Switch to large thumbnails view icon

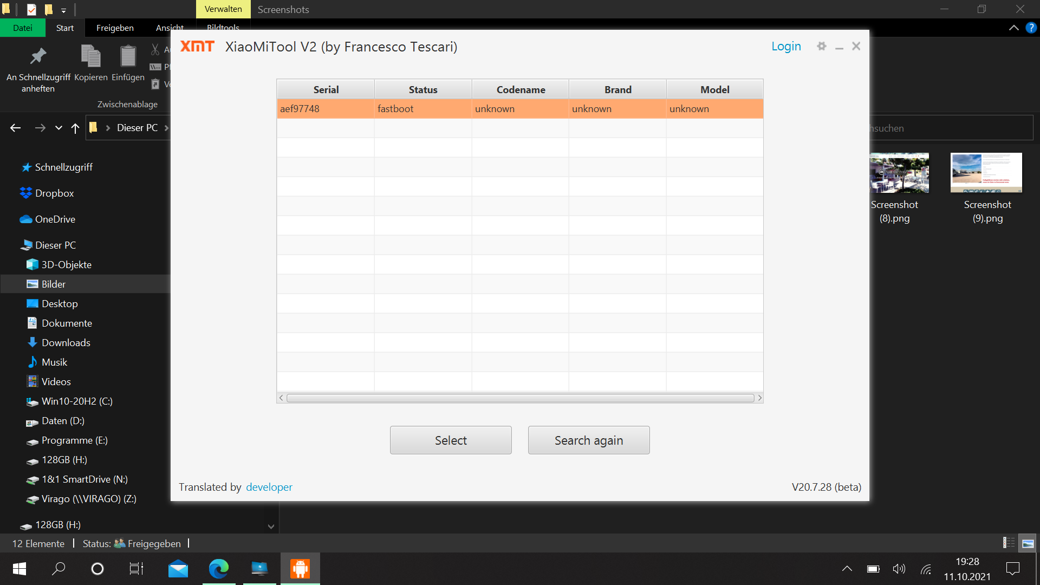[1028, 543]
